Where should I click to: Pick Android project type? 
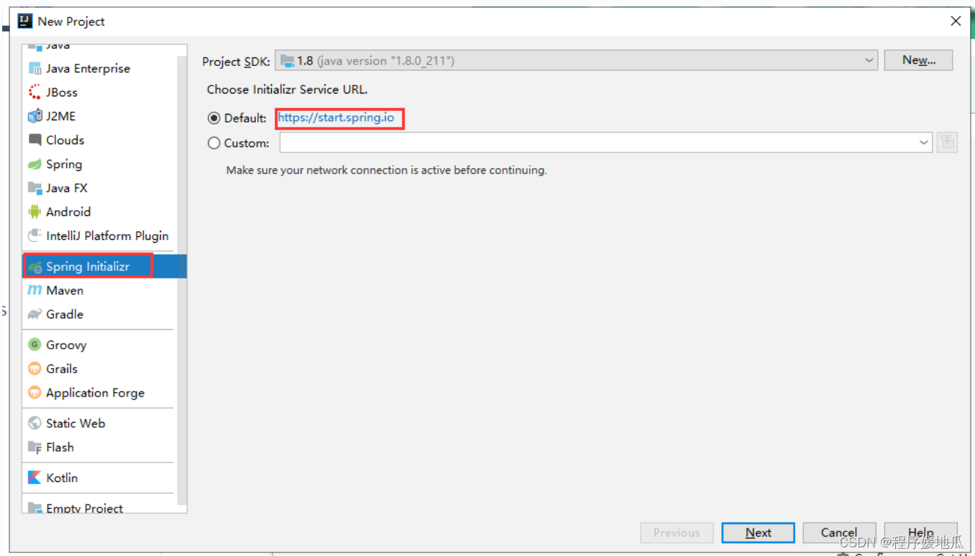click(x=98, y=212)
